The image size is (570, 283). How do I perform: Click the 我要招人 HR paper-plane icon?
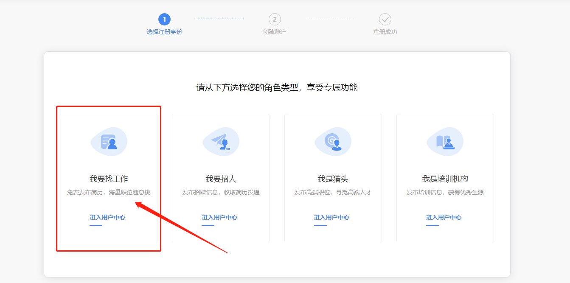(x=221, y=142)
